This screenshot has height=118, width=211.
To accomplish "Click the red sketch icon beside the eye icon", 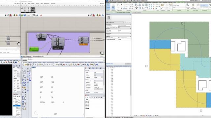I will [x=41, y=15].
